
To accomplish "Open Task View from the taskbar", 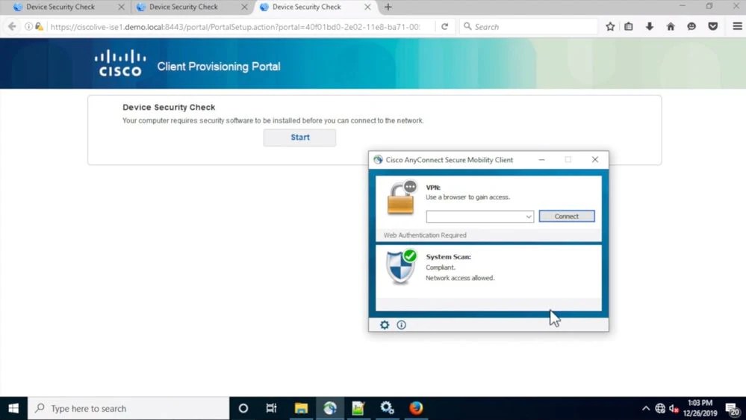I will (271, 408).
